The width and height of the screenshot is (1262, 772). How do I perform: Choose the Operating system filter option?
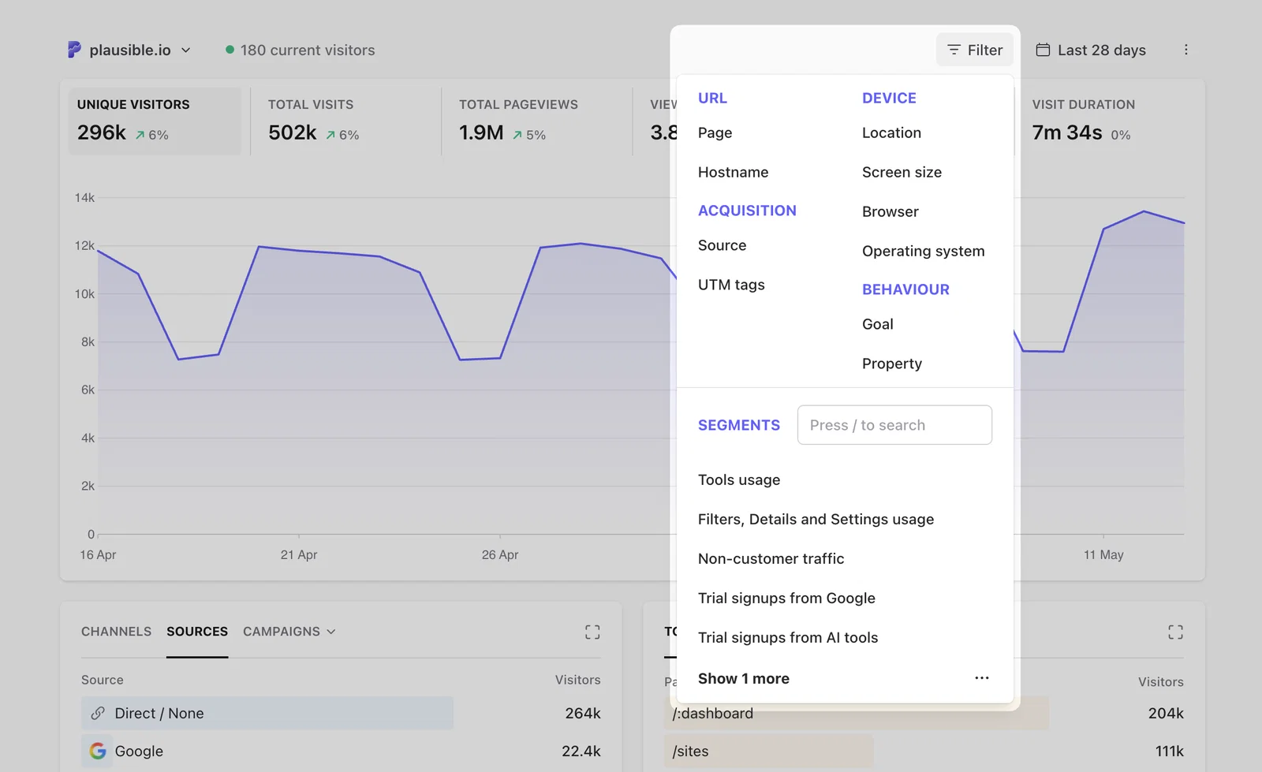point(924,251)
